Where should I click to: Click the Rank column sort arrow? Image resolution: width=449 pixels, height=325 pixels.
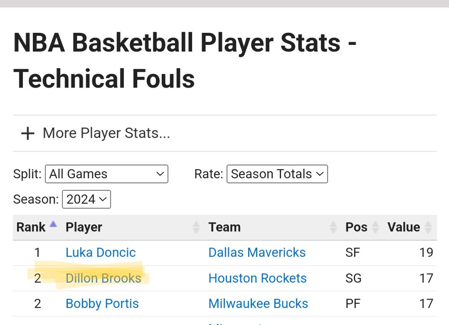pyautogui.click(x=53, y=224)
